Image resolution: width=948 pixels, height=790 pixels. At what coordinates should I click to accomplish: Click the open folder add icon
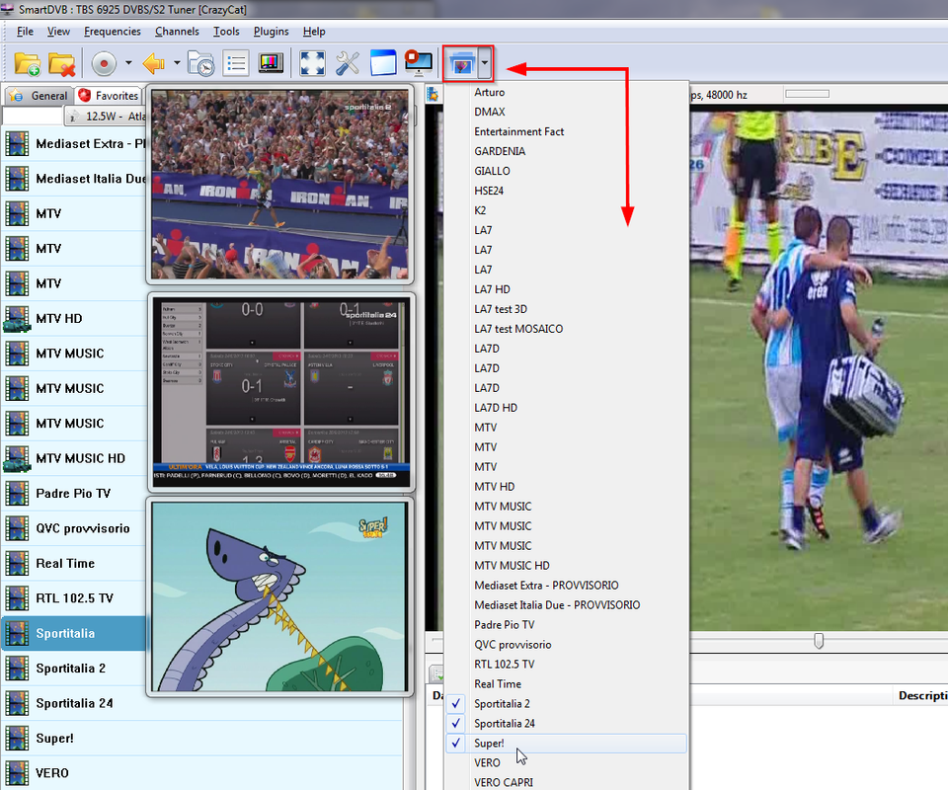[x=28, y=63]
